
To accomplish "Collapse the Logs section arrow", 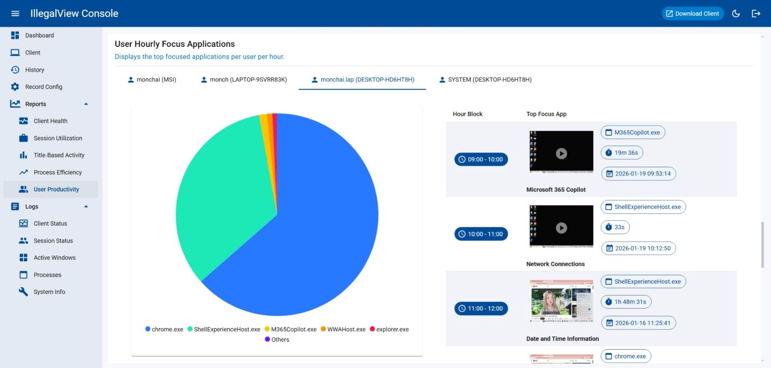I will tap(86, 206).
